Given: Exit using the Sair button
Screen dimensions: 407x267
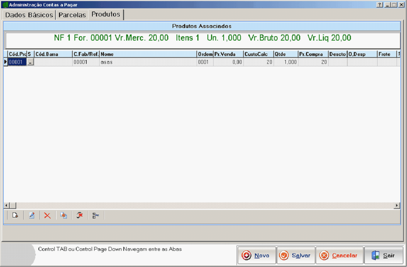Looking at the screenshot, I should click(384, 256).
